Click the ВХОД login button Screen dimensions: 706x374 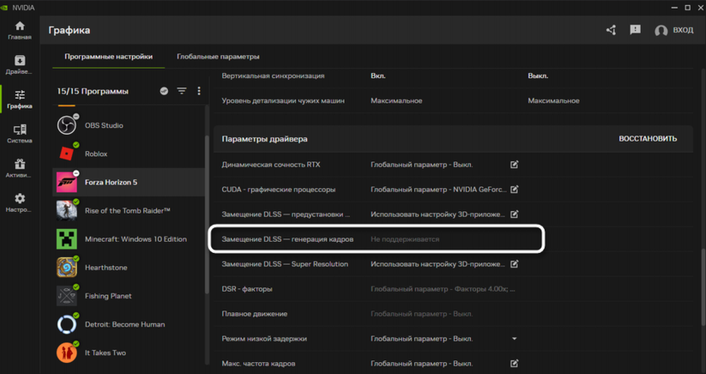[674, 31]
